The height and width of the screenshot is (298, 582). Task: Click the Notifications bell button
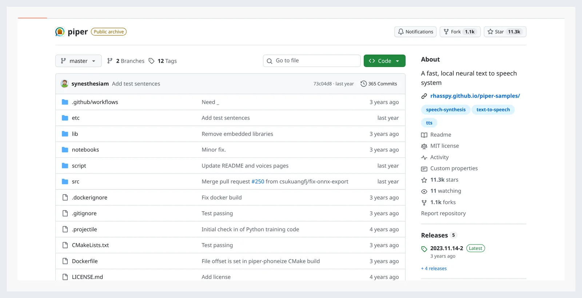[415, 32]
